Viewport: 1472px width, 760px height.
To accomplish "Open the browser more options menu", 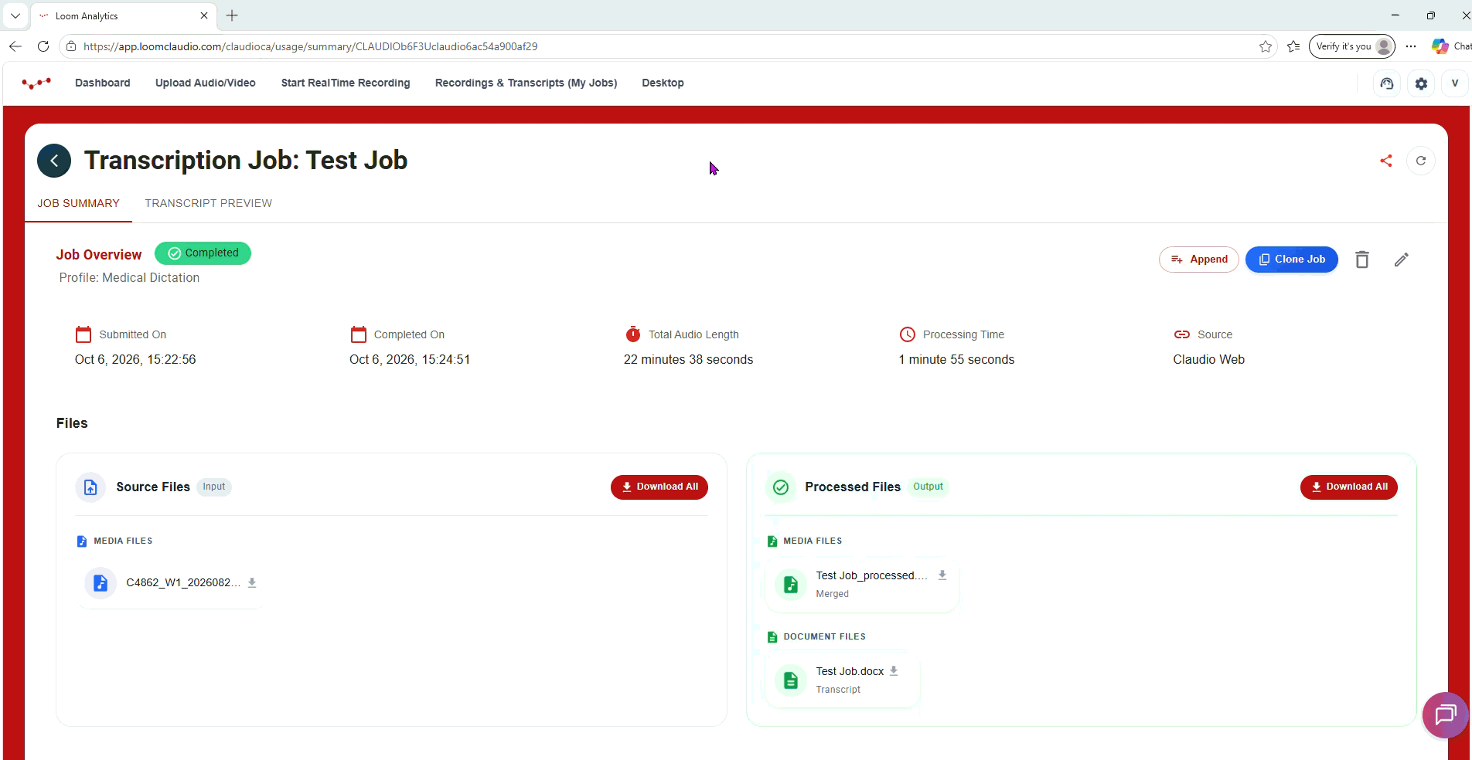I will [1411, 46].
